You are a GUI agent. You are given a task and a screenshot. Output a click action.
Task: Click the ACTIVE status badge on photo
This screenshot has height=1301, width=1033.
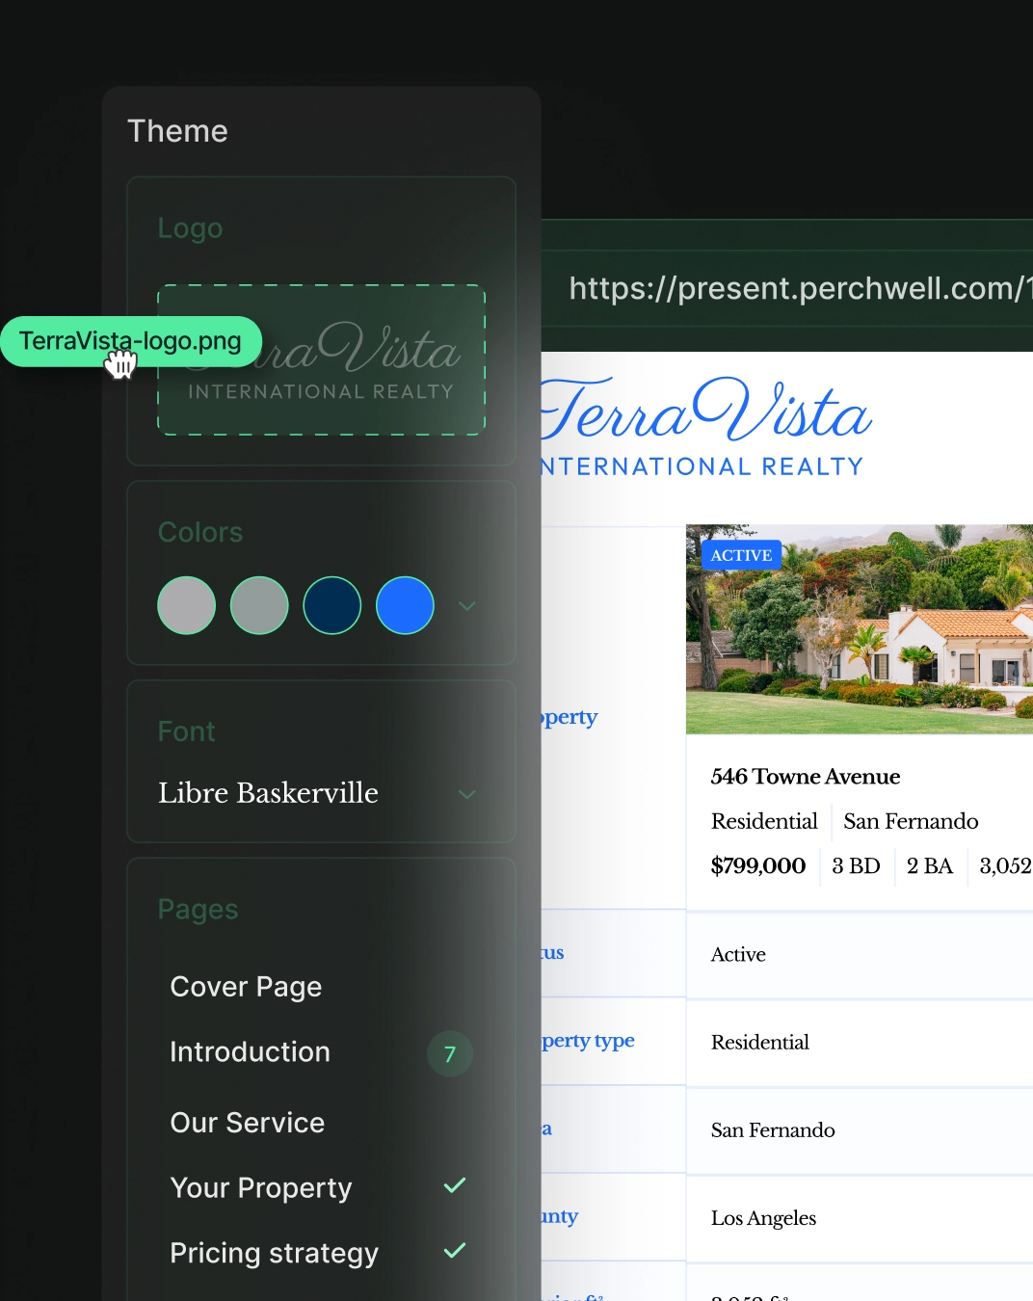pos(741,555)
